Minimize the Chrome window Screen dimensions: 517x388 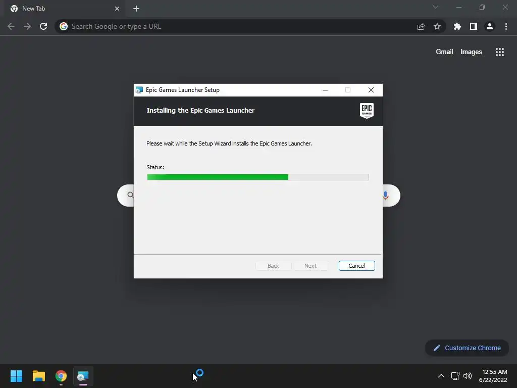[x=458, y=7]
